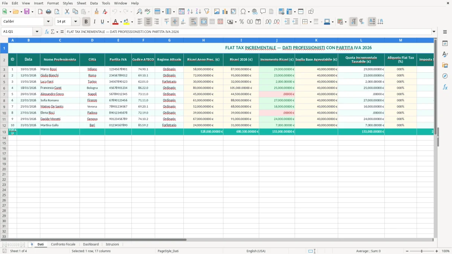The image size is (452, 254).
Task: Click the Draw Shapes icon
Action: click(311, 12)
